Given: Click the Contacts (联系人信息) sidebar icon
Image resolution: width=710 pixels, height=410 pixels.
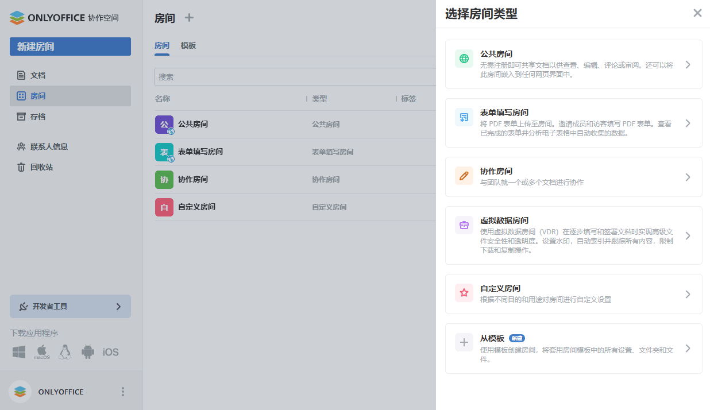Looking at the screenshot, I should tap(21, 146).
